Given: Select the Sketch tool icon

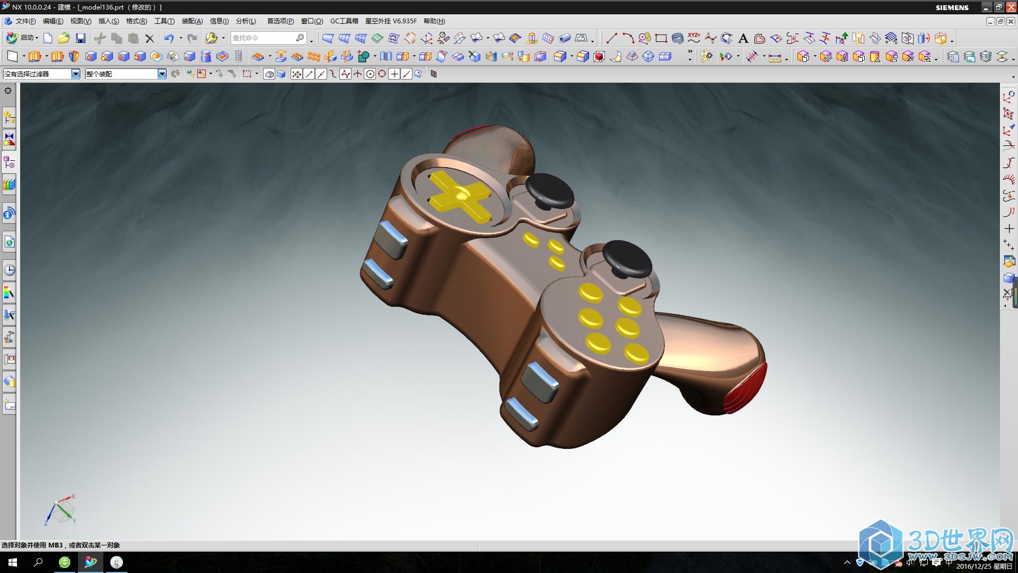Looking at the screenshot, I should click(12, 56).
